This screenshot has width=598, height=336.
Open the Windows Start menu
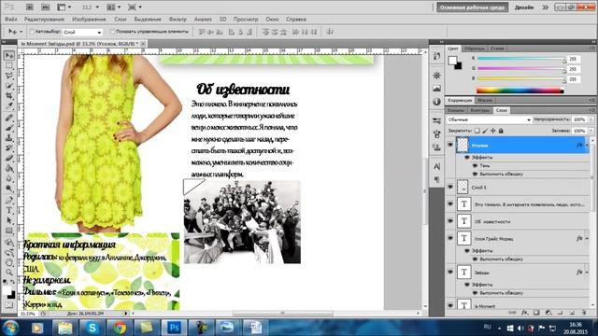pyautogui.click(x=10, y=328)
